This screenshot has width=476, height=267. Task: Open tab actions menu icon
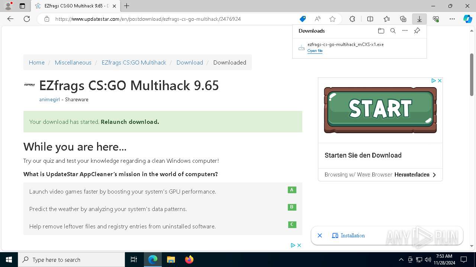pyautogui.click(x=22, y=6)
